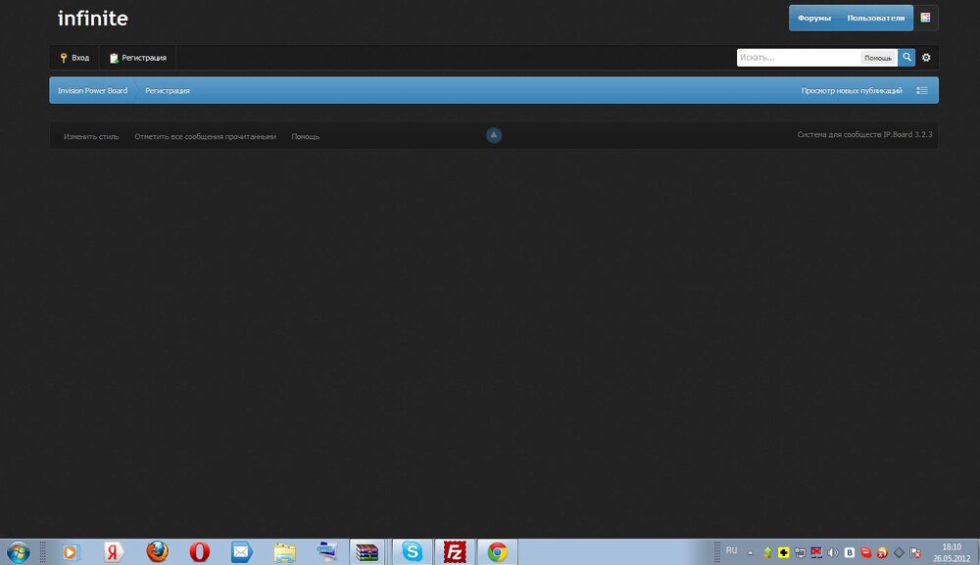
Task: Click Просмотр новых публикаций link
Action: point(852,91)
